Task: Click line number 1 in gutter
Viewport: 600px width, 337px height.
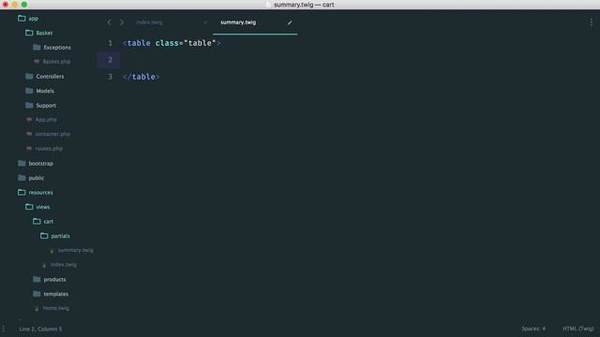Action: (x=111, y=43)
